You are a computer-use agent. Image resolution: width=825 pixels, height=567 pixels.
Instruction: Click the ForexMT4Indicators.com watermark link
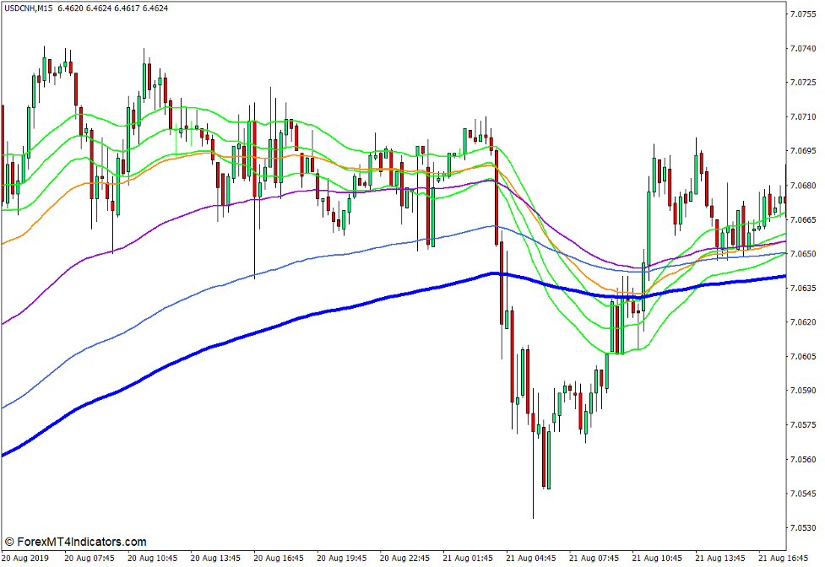81,542
